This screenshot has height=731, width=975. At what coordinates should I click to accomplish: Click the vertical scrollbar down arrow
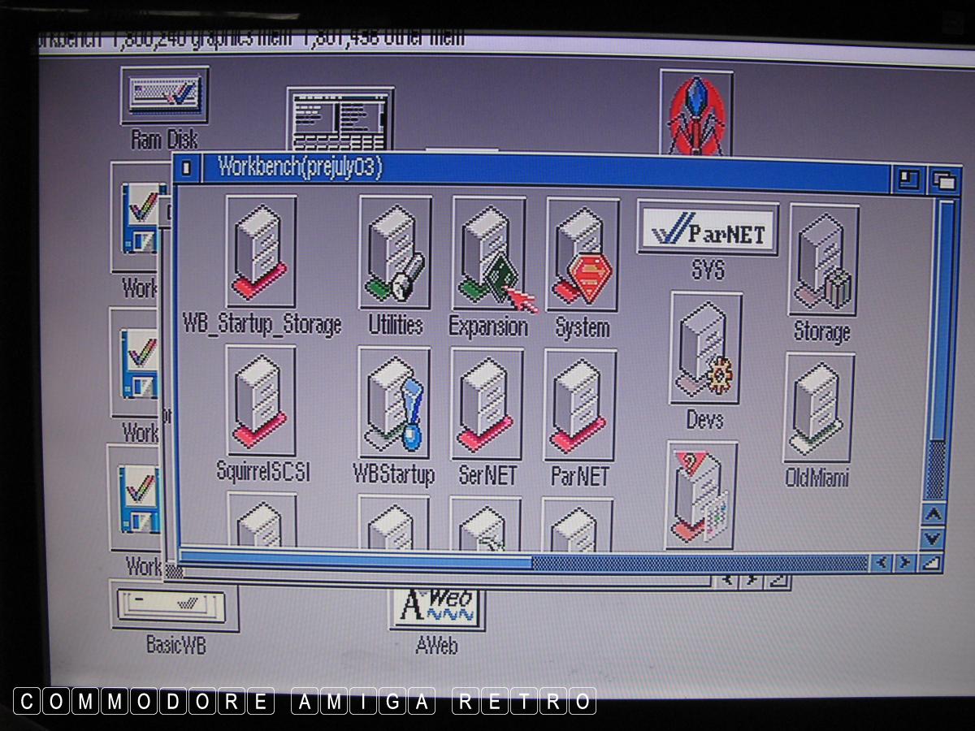[x=933, y=537]
